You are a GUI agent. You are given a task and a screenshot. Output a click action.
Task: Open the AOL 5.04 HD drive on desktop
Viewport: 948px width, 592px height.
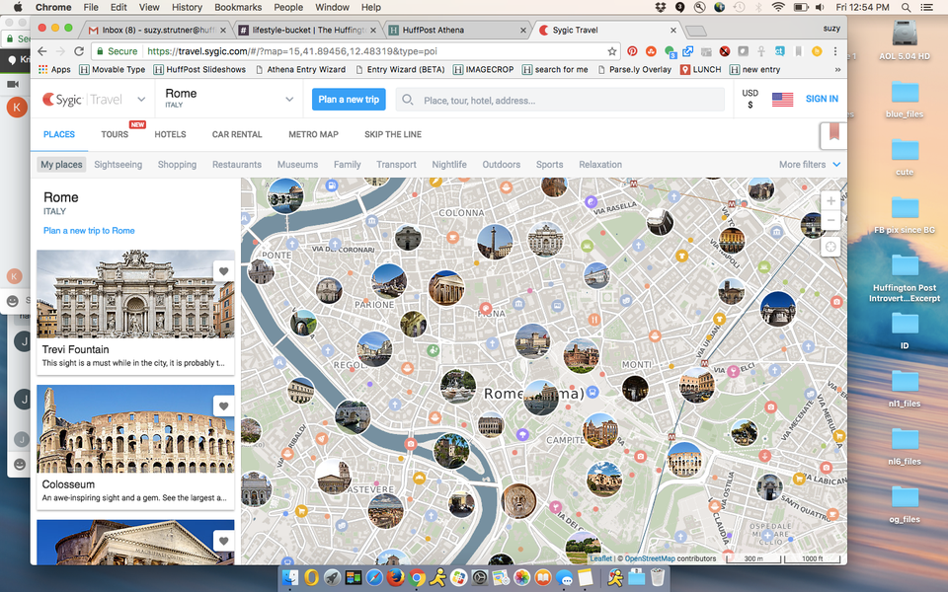(905, 39)
